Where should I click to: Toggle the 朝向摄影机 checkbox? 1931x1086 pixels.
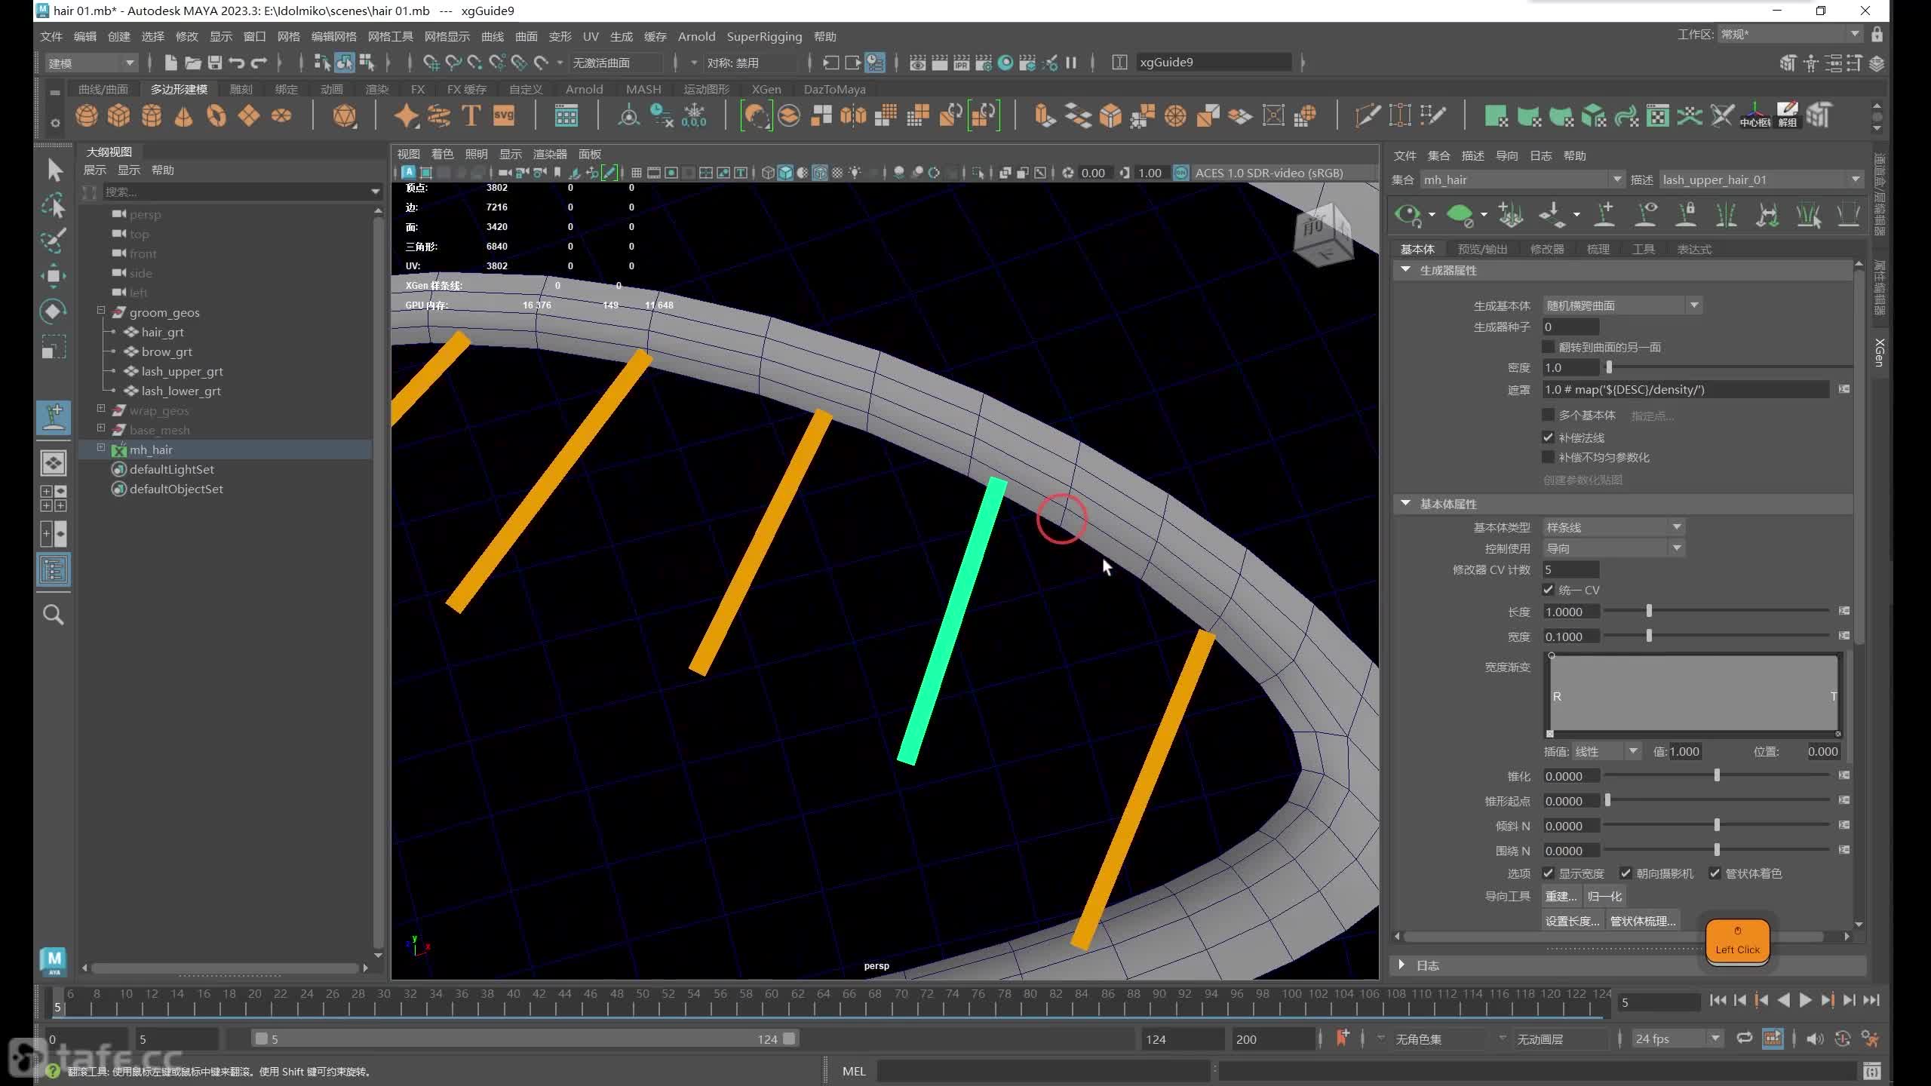tap(1626, 873)
